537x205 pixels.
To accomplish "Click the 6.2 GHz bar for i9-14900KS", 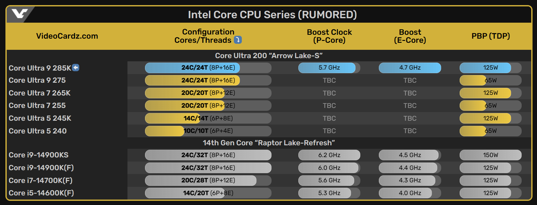I will click(x=329, y=155).
